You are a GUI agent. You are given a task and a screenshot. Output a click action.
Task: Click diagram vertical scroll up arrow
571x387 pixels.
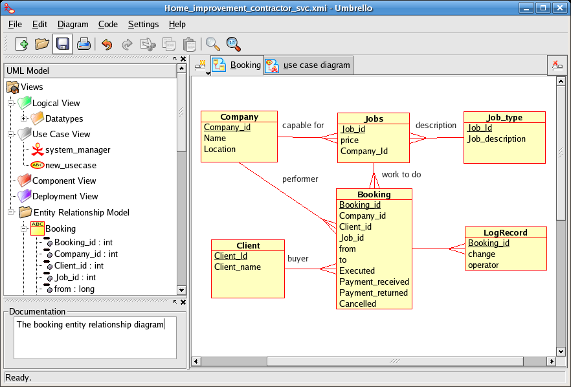pyautogui.click(x=561, y=81)
